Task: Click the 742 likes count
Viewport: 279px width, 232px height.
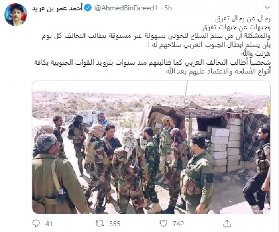Action: (x=178, y=224)
